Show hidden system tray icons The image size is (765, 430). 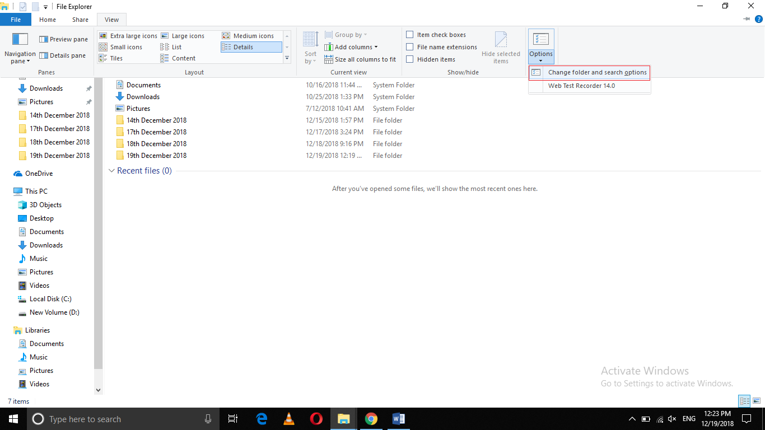(x=632, y=419)
